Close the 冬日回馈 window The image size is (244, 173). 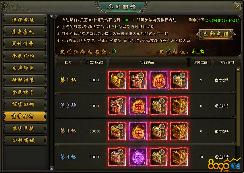click(x=237, y=7)
